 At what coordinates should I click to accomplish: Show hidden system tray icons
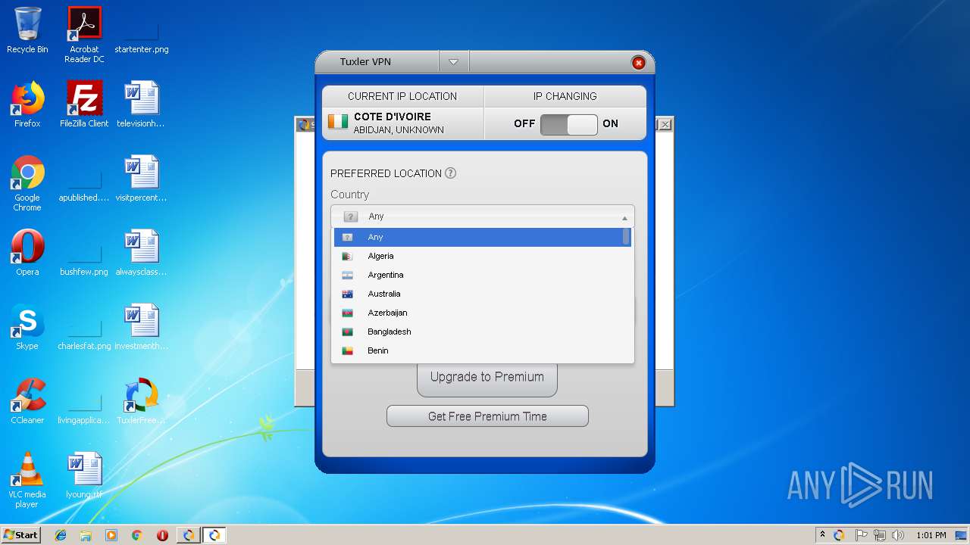coord(822,535)
